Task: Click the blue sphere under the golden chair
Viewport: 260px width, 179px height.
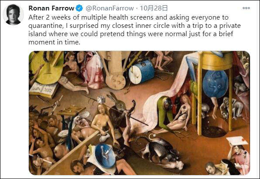Action: pyautogui.click(x=215, y=84)
